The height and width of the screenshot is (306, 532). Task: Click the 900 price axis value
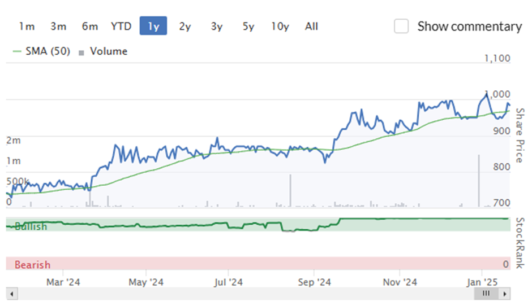click(x=501, y=130)
